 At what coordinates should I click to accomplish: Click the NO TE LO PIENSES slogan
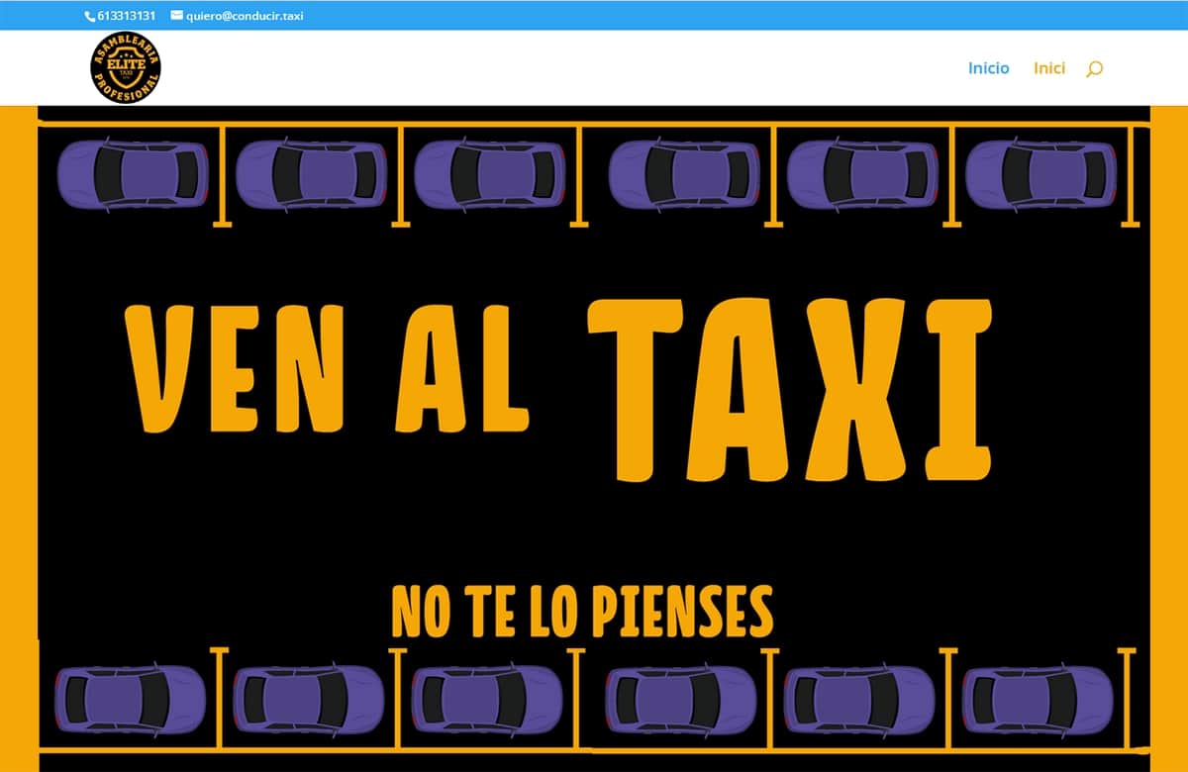tap(582, 611)
